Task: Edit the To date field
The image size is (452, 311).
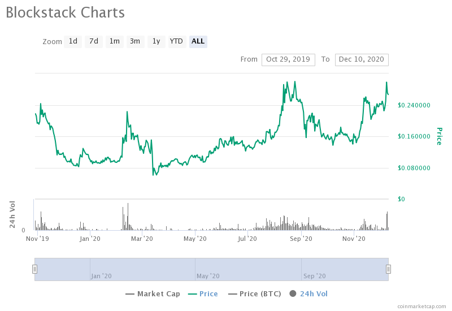Action: click(362, 59)
